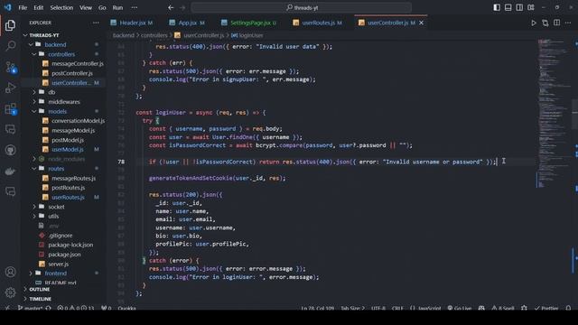This screenshot has width=578, height=325.
Task: Toggle the bottom panel
Action: [508, 8]
